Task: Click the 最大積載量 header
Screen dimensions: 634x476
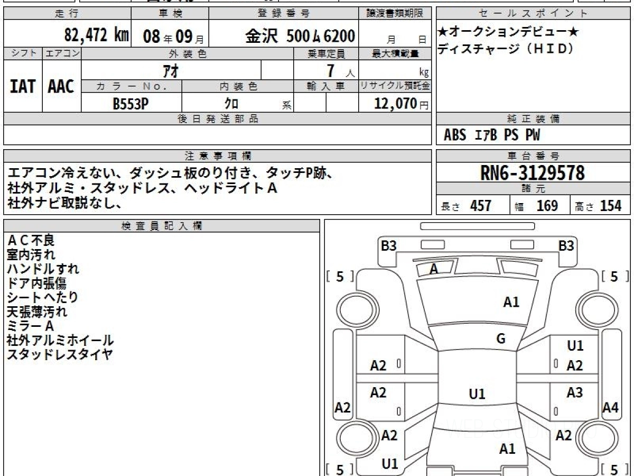Action: (x=395, y=53)
